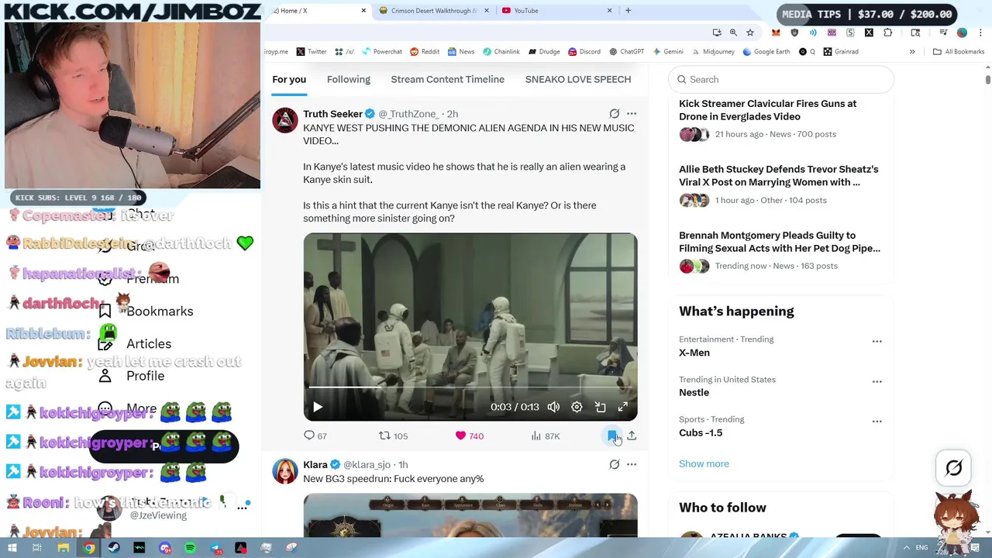Open Gemini bookmark
This screenshot has width=992, height=558.
(668, 52)
